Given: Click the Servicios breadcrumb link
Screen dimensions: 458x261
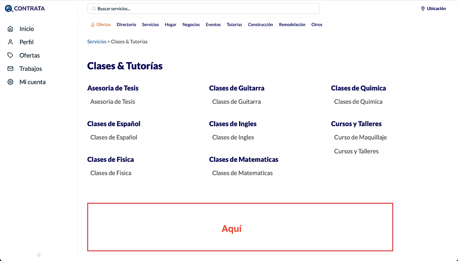Looking at the screenshot, I should 97,42.
